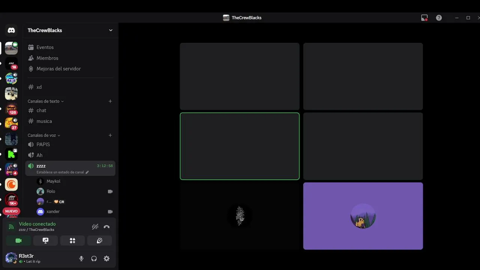Screen dimensions: 480x270
Task: Collapse the Canales de texto category
Action: pos(45,101)
